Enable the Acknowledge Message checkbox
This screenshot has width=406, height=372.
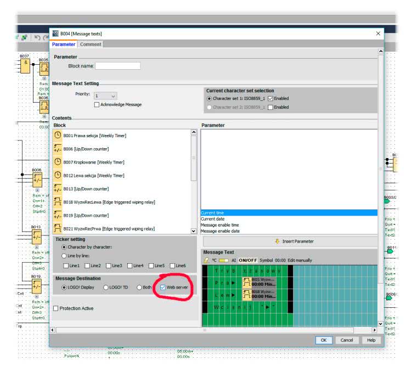[97, 104]
